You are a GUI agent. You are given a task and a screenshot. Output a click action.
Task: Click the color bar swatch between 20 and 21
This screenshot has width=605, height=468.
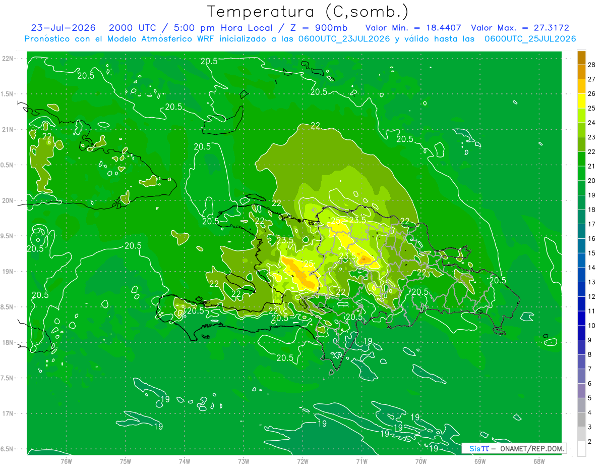click(x=581, y=173)
